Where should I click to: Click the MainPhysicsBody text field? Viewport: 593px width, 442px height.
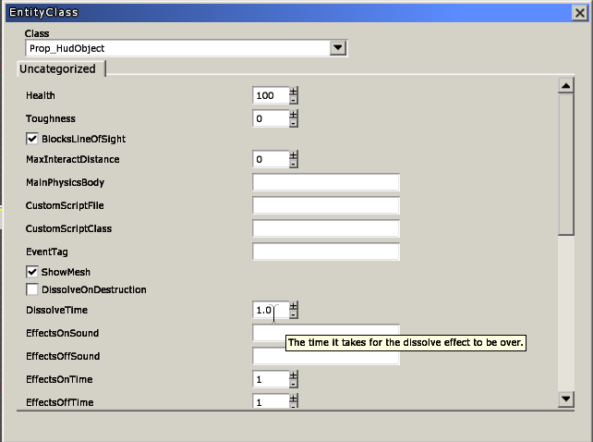(325, 183)
